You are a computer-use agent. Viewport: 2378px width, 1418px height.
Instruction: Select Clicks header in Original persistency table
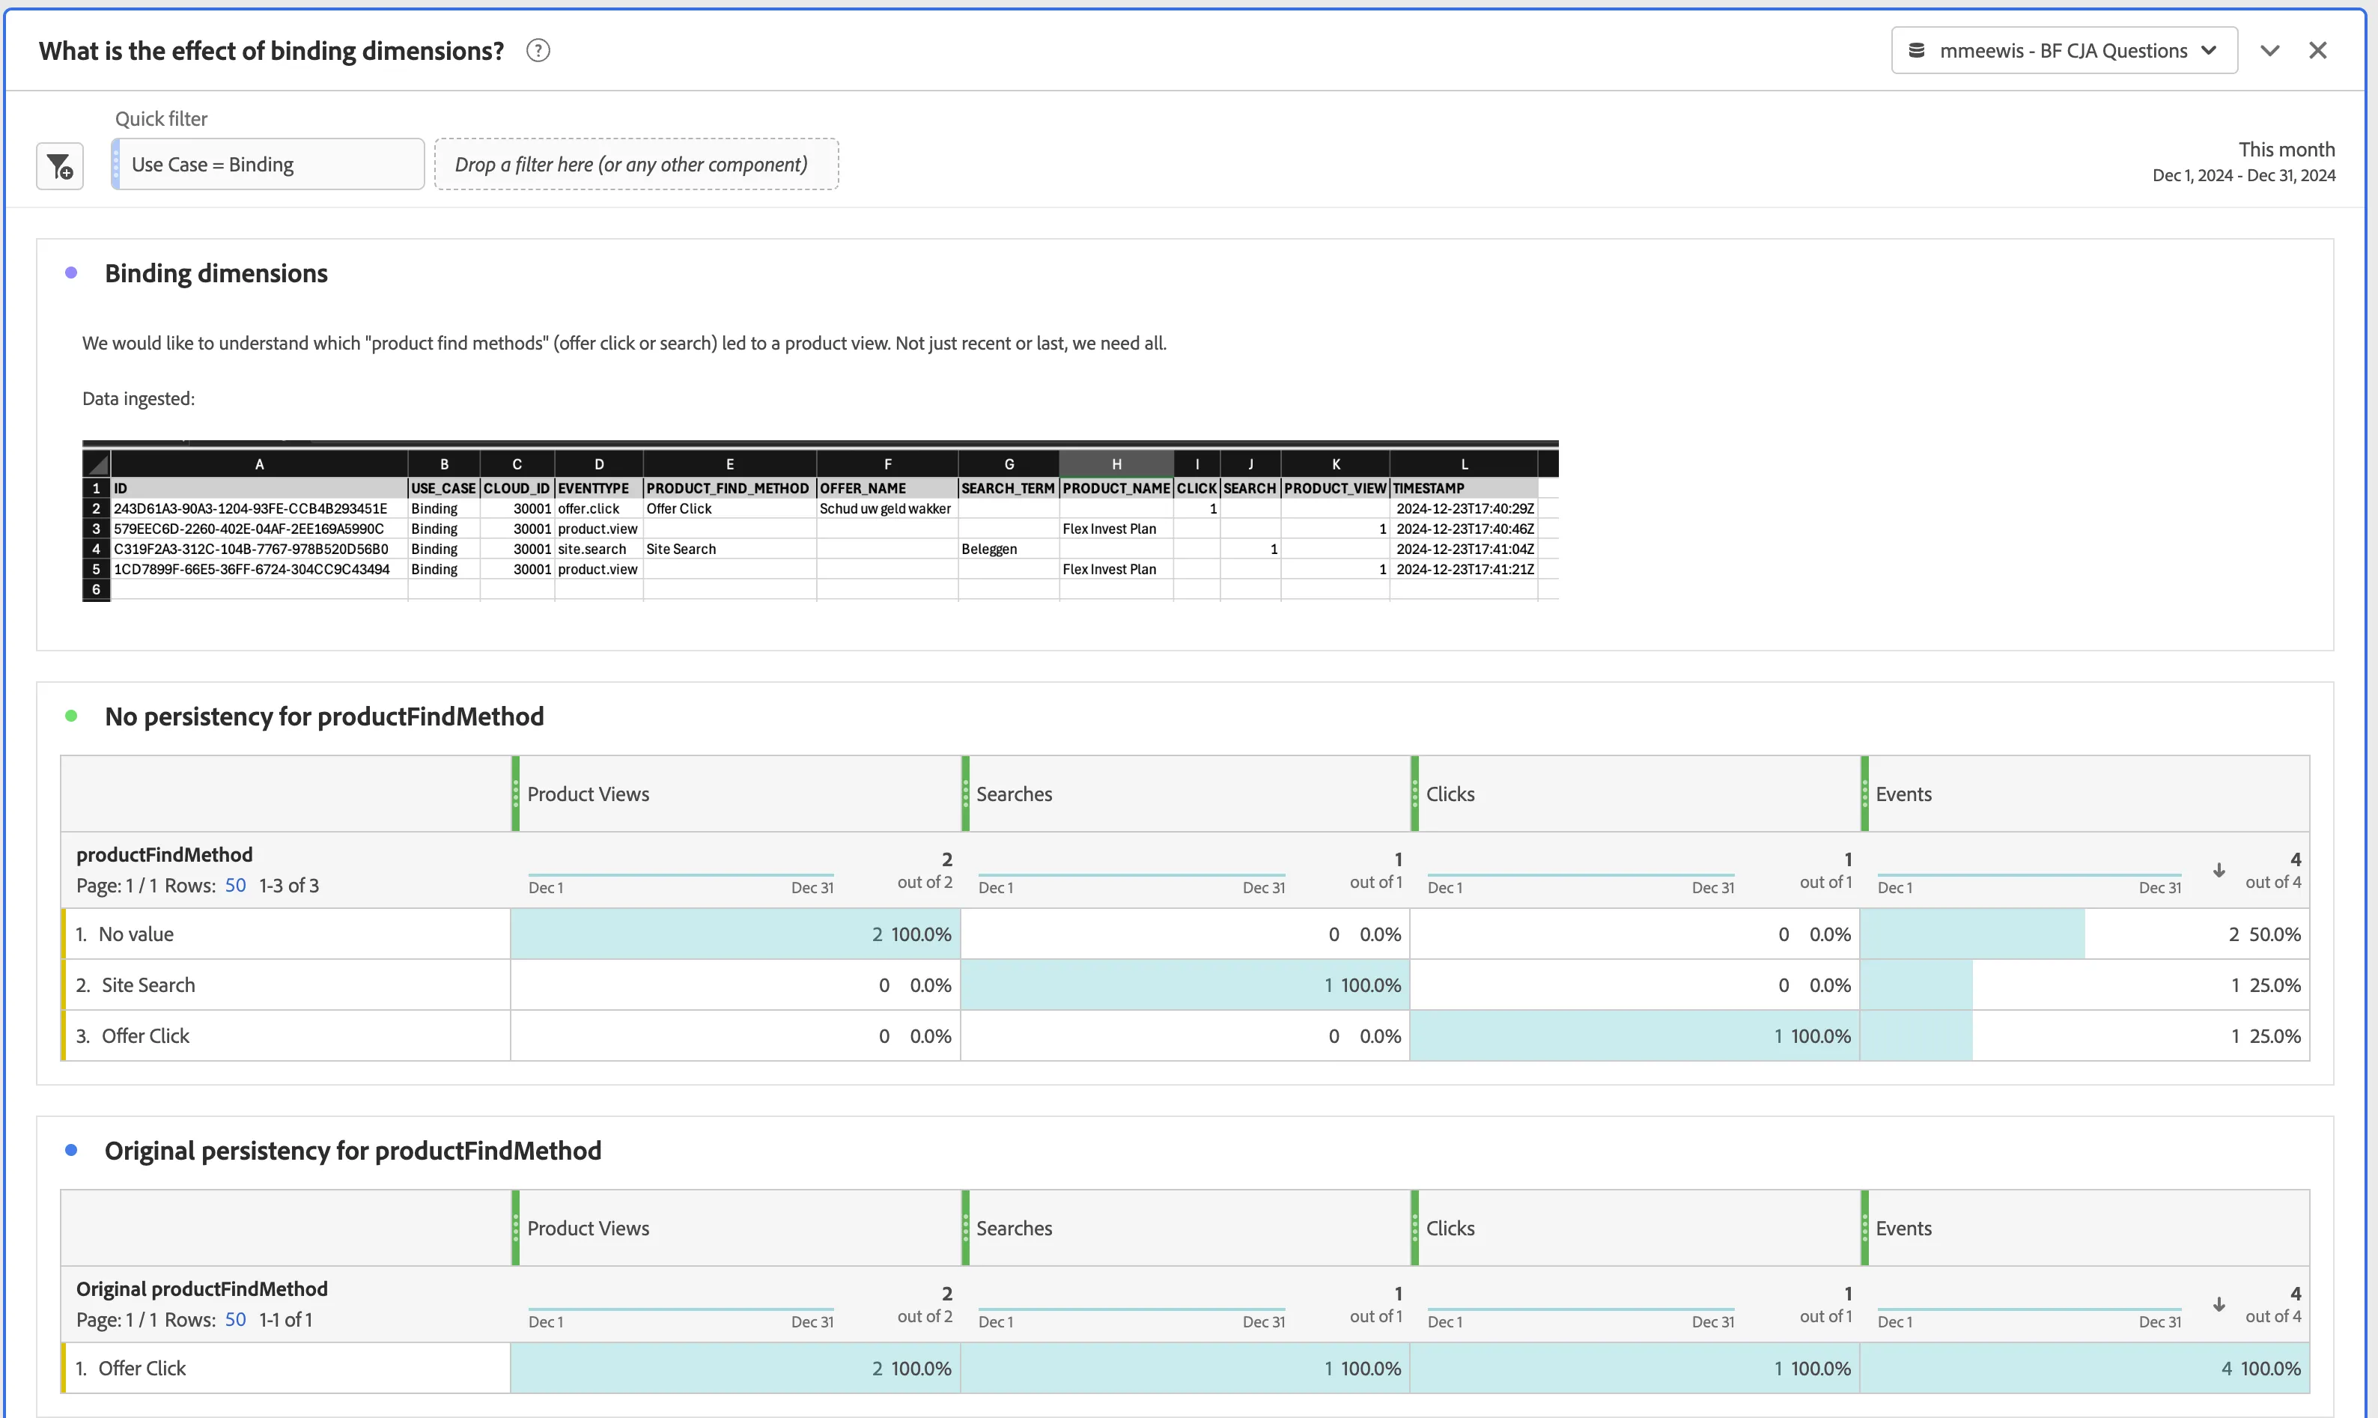pyautogui.click(x=1636, y=1228)
